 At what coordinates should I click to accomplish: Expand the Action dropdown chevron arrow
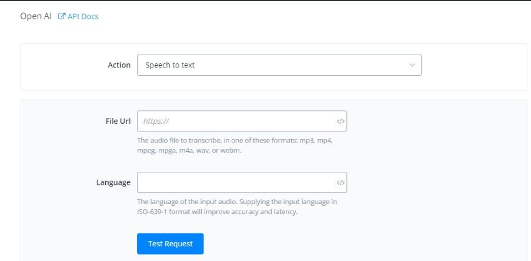[412, 65]
